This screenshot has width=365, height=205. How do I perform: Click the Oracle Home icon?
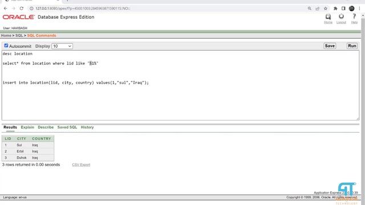click(328, 17)
